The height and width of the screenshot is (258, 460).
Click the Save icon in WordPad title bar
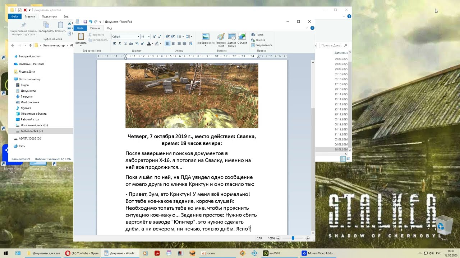[85, 22]
